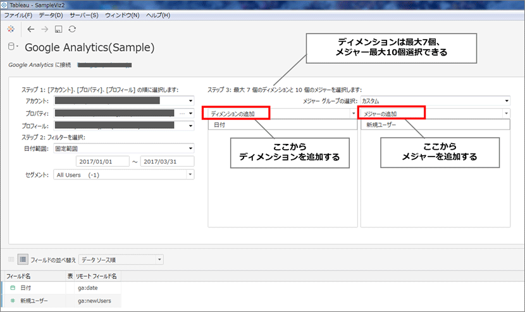Click the ga:date remote field cell
Image resolution: width=525 pixels, height=312 pixels.
(97, 287)
